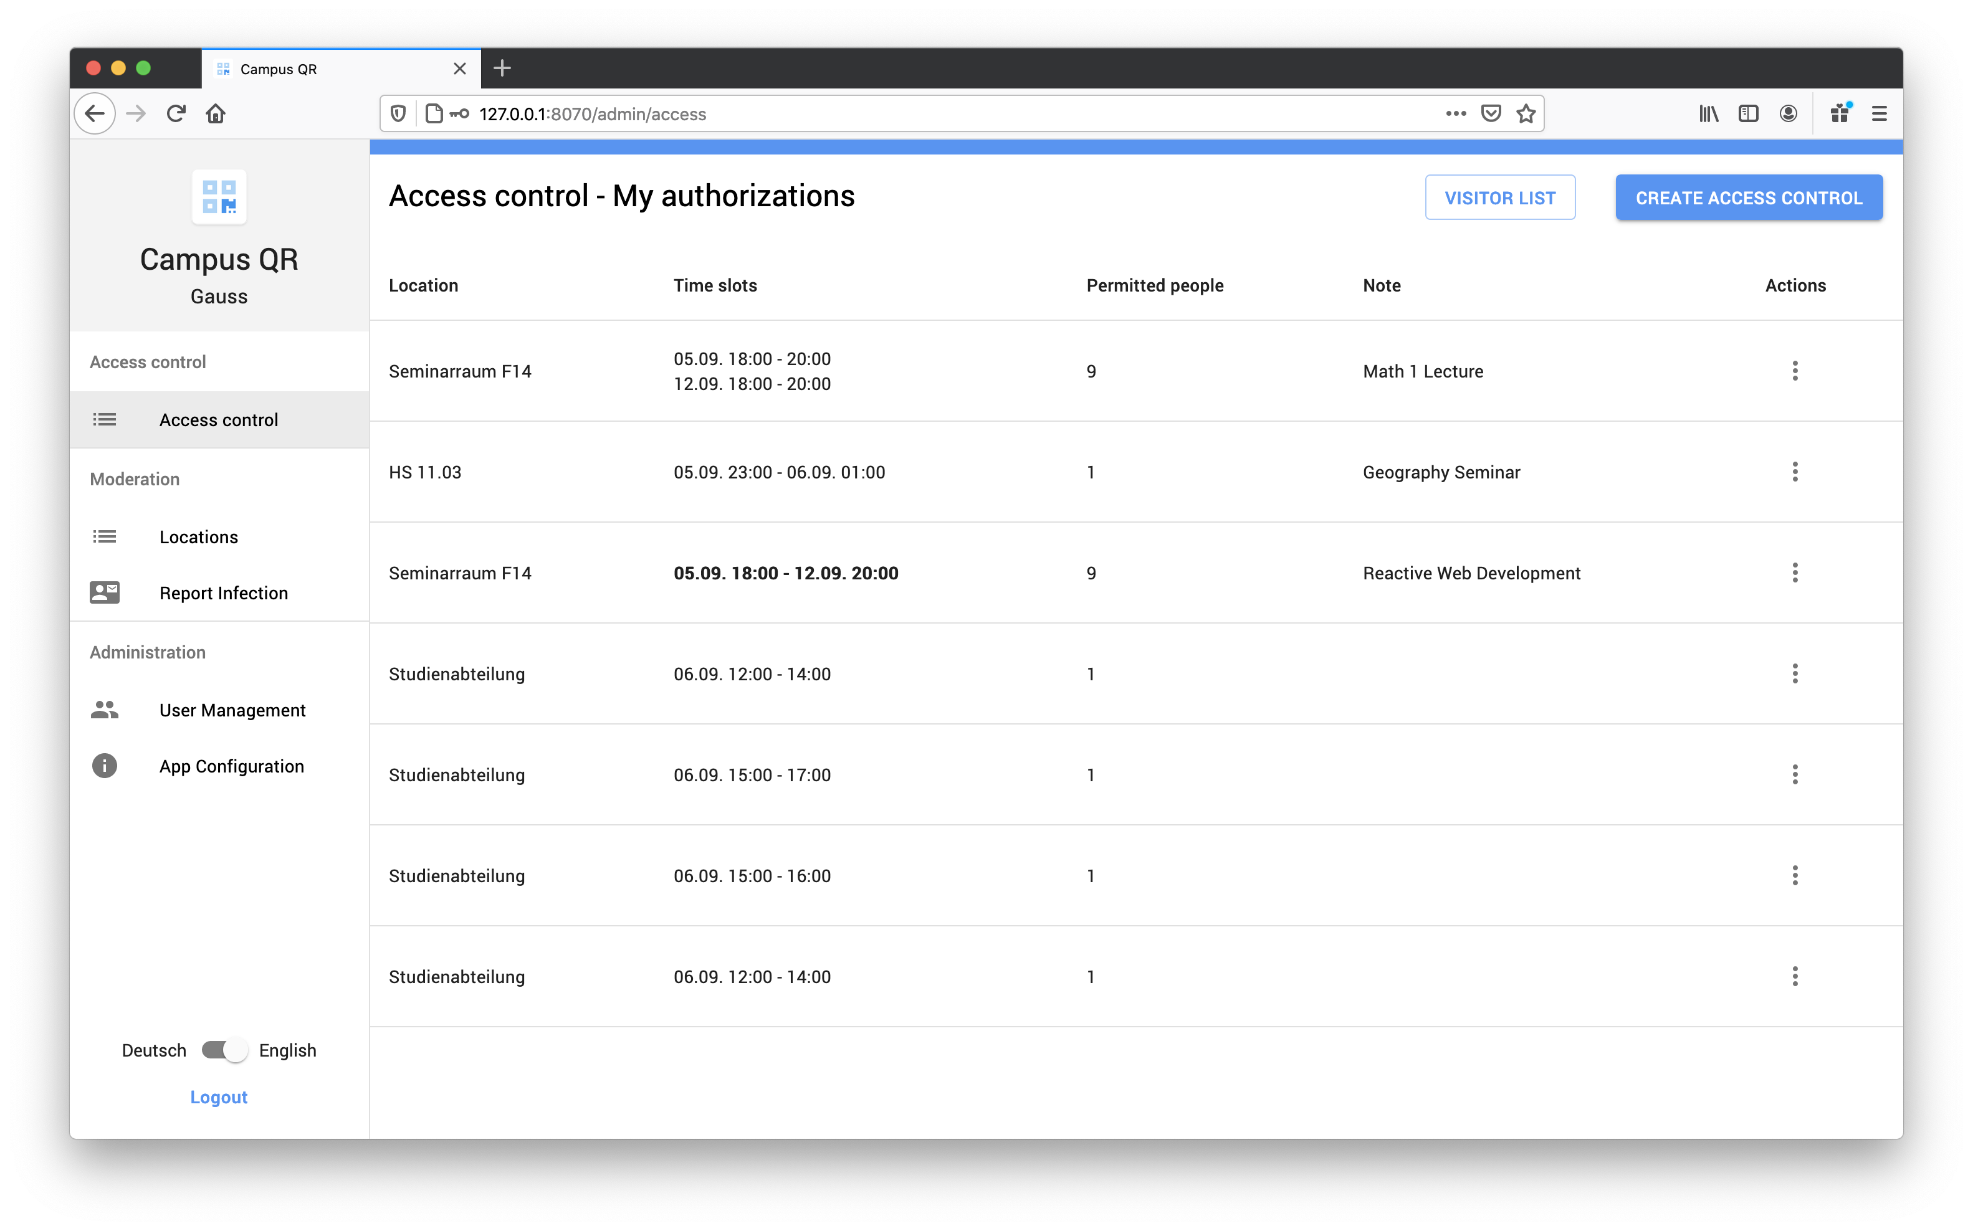Click the browser back navigation arrow

click(95, 113)
